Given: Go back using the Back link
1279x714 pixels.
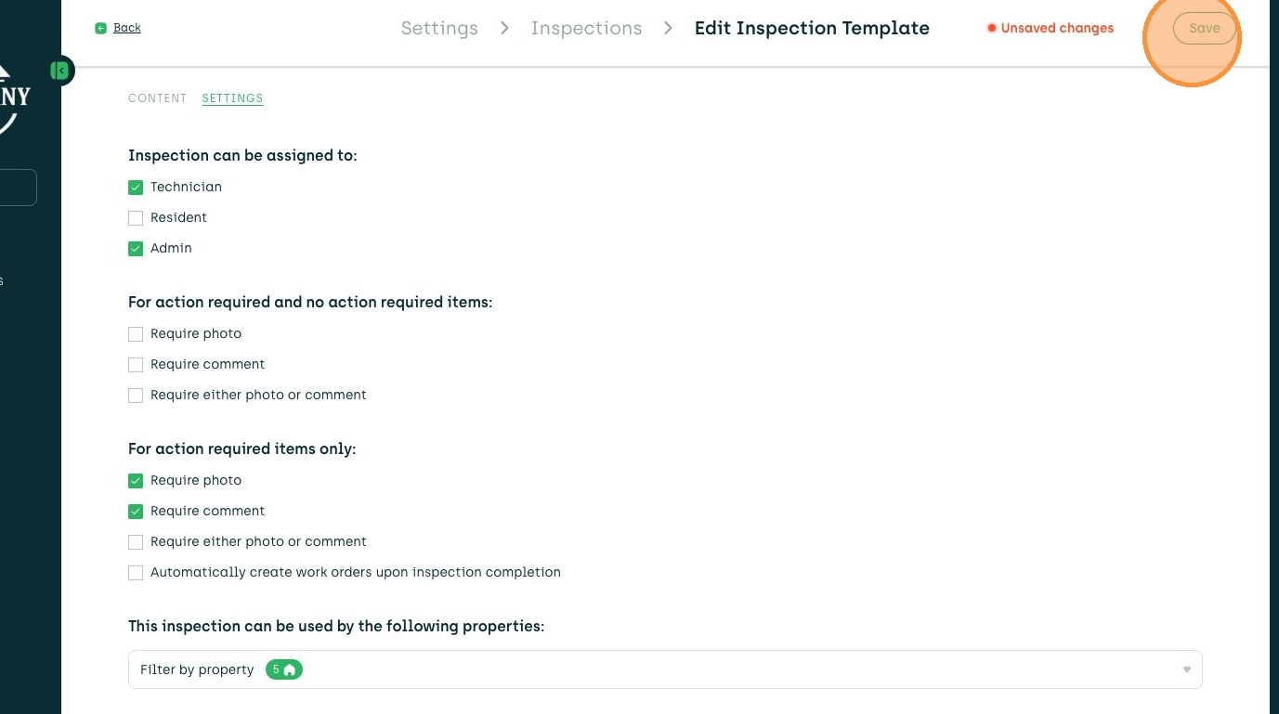Looking at the screenshot, I should 127,28.
